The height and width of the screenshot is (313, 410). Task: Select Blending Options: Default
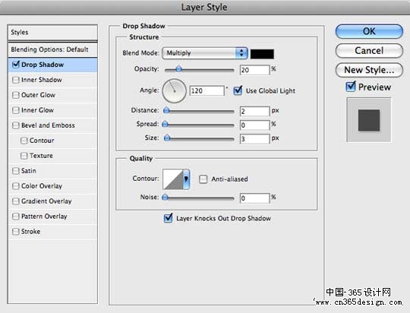pyautogui.click(x=52, y=49)
